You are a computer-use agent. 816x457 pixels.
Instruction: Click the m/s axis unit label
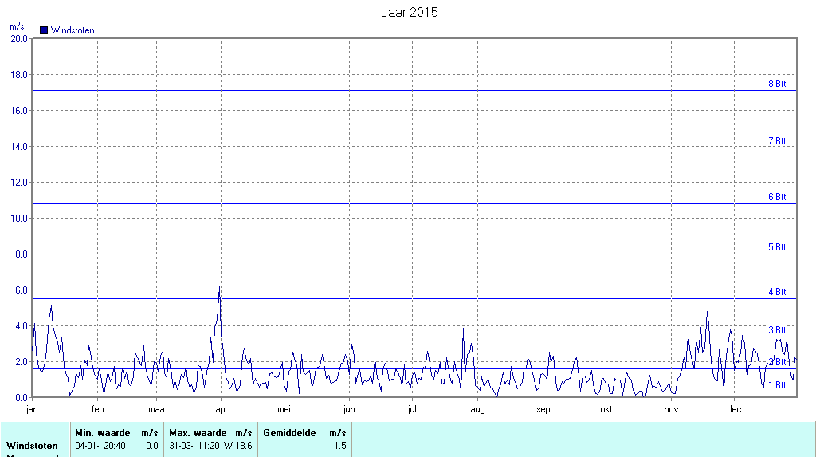pyautogui.click(x=18, y=26)
